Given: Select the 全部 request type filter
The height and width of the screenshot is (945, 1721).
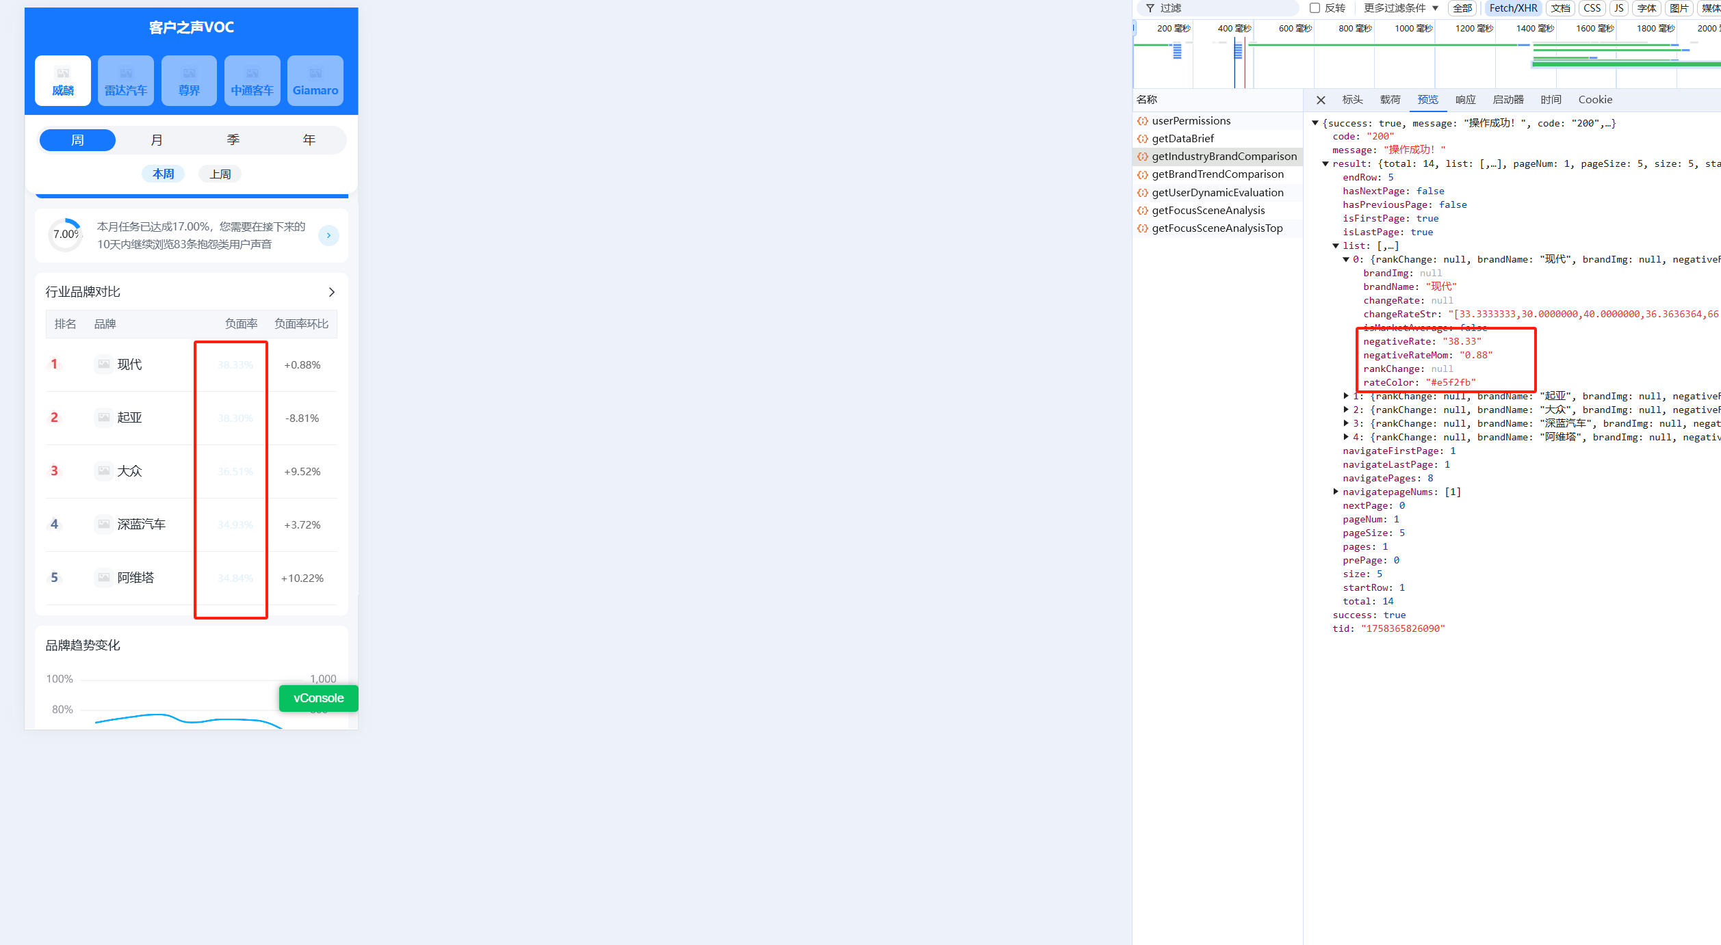Looking at the screenshot, I should click(1462, 8).
